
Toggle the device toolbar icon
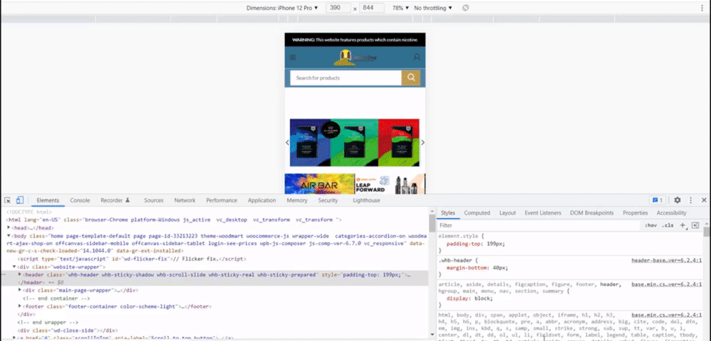20,200
